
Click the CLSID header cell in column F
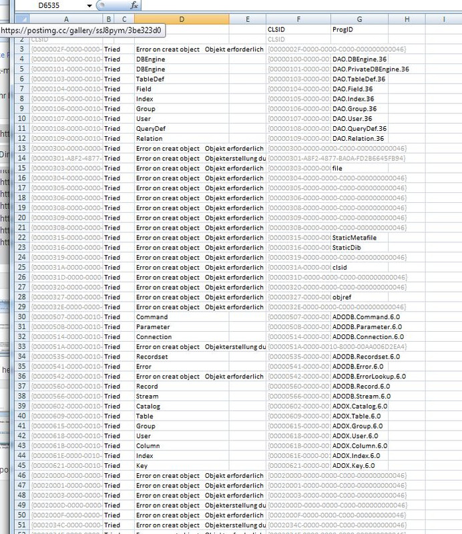tap(298, 29)
